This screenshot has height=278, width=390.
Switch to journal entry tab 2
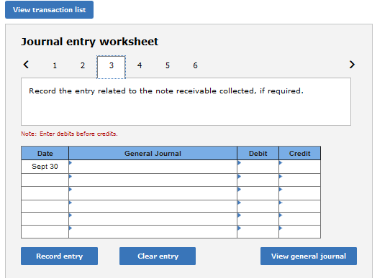point(83,65)
